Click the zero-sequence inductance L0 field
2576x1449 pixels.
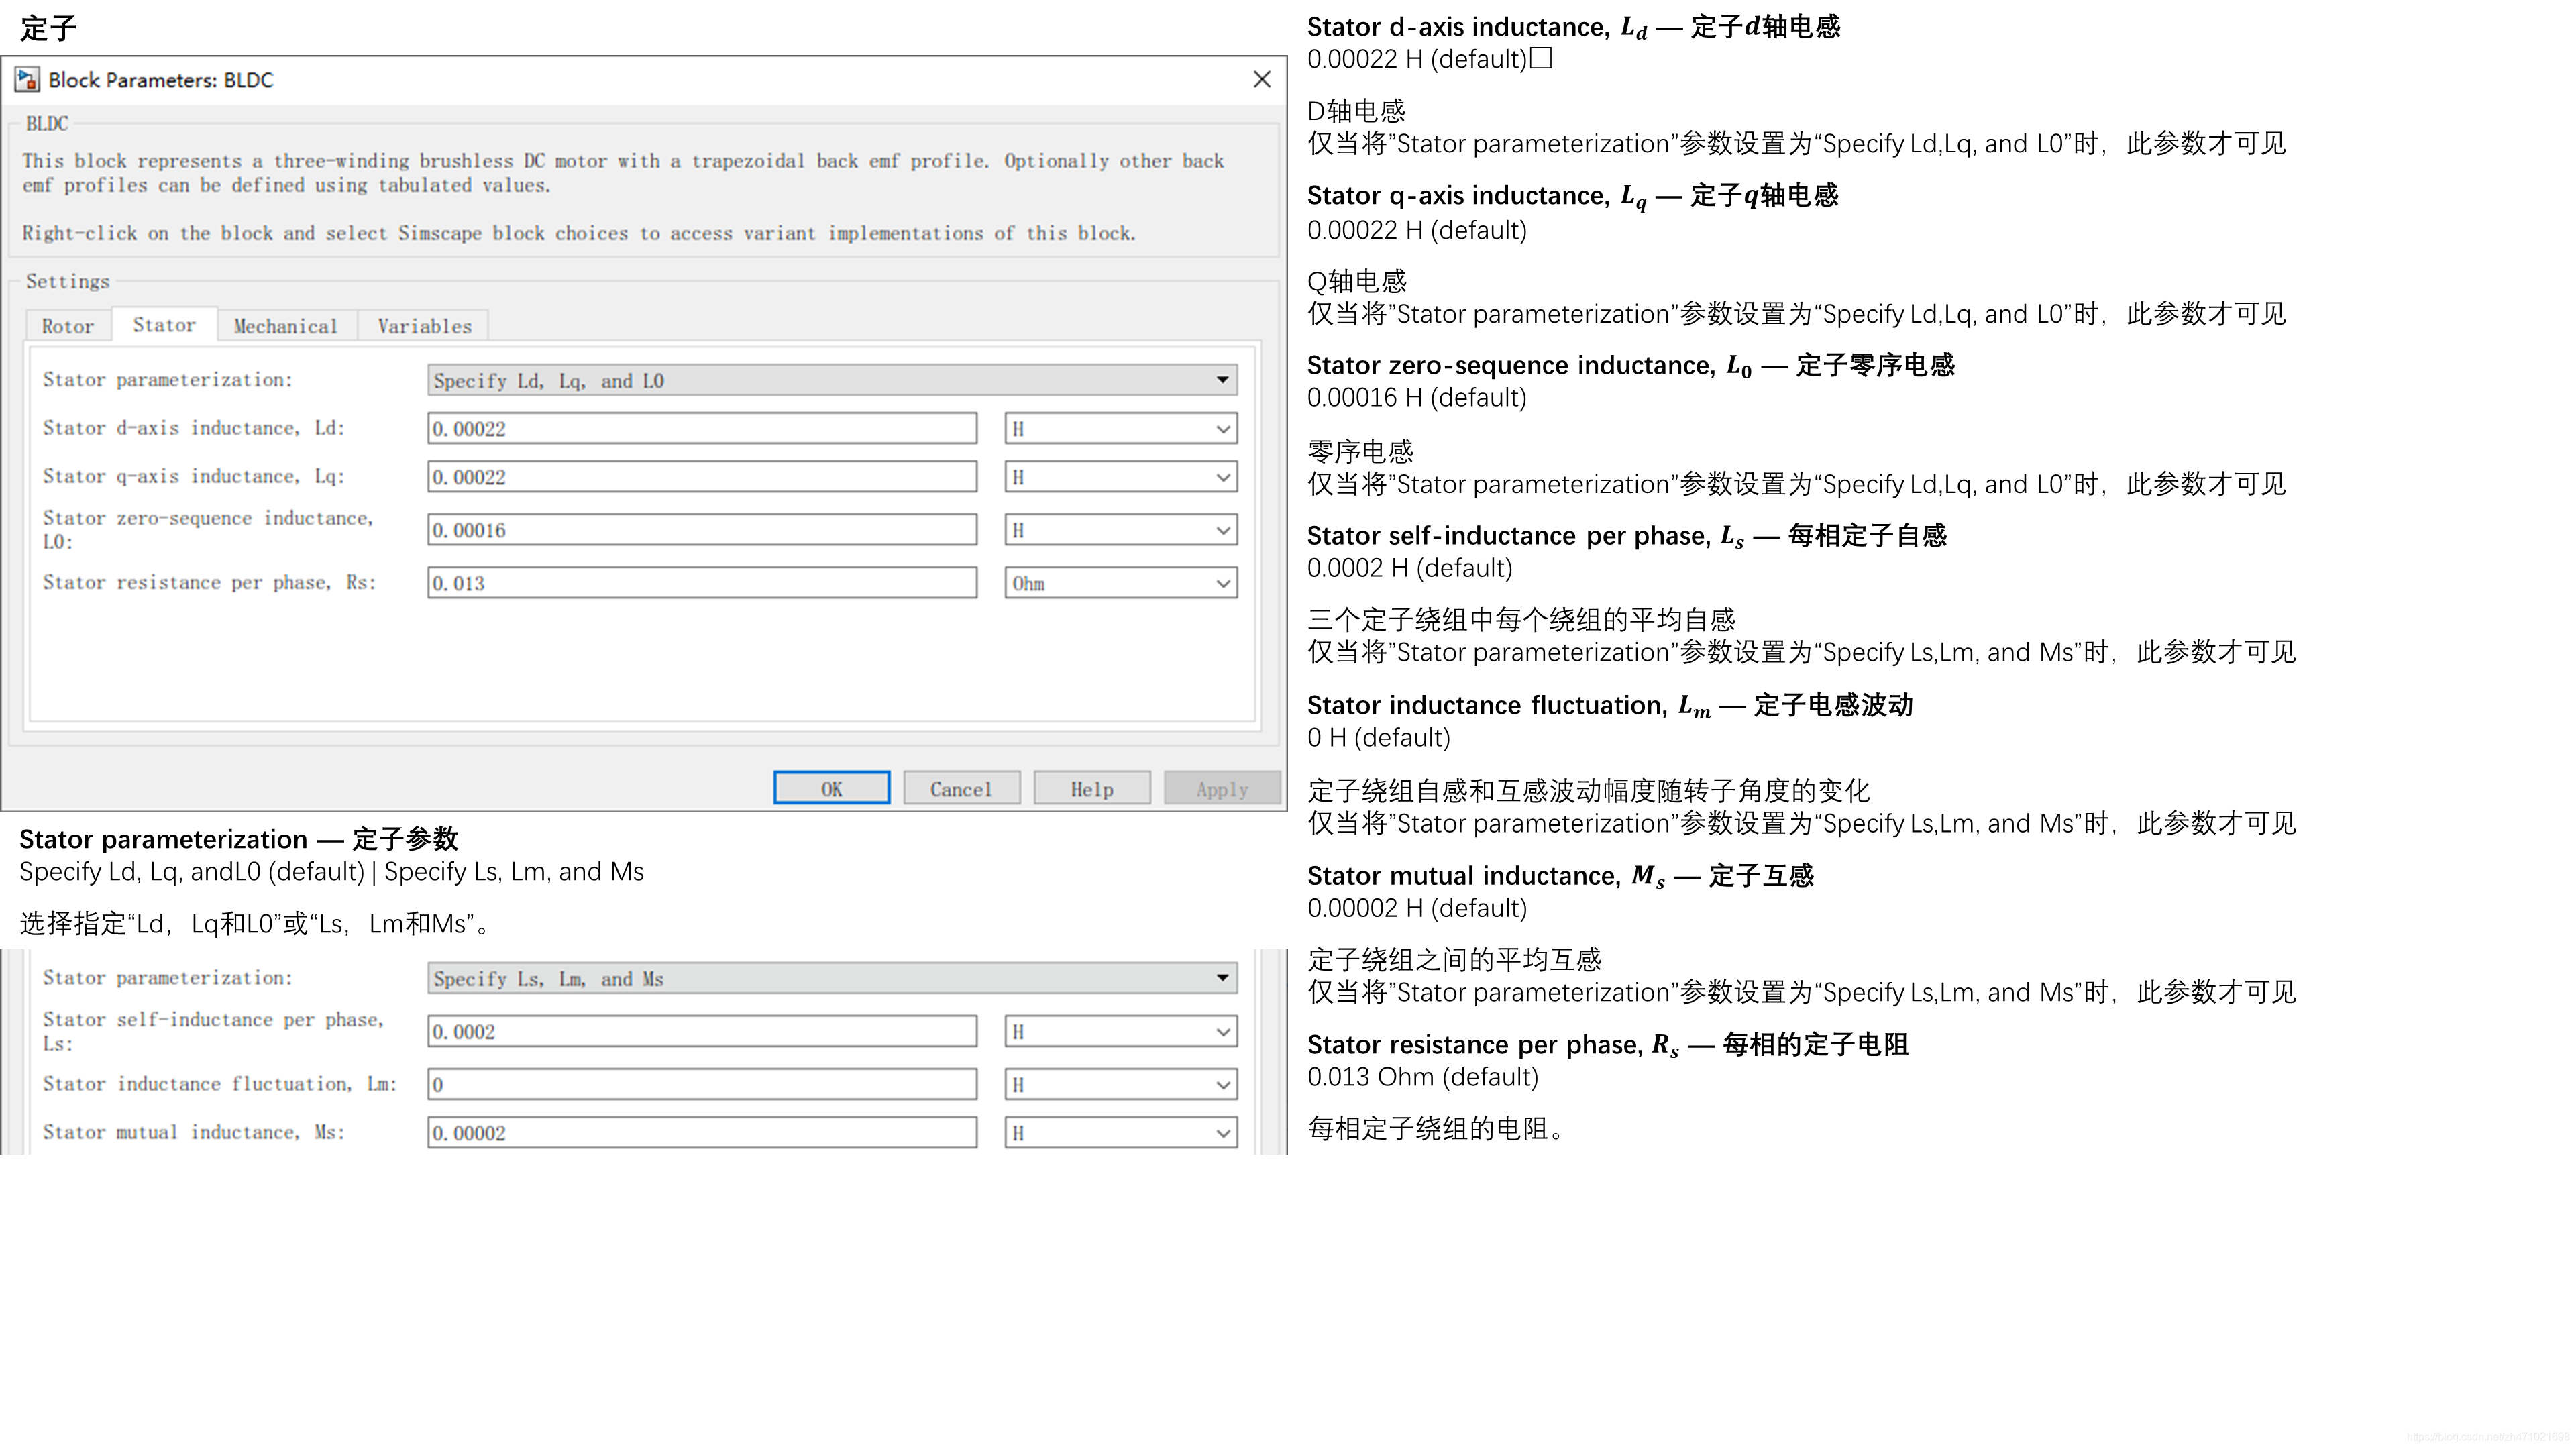[702, 530]
